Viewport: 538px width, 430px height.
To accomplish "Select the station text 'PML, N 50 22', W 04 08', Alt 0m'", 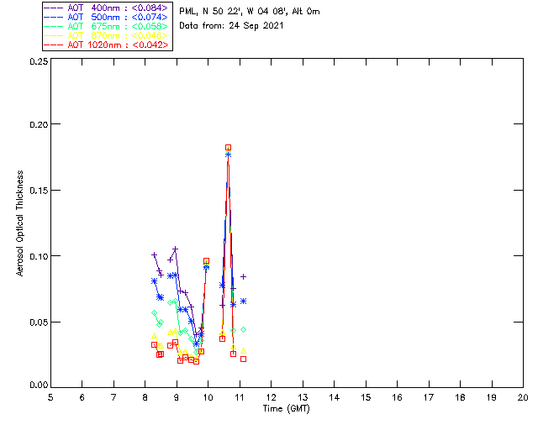I will [x=250, y=11].
